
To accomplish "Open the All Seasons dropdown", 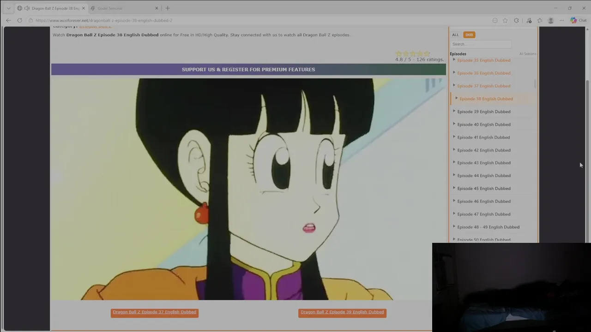I will click(527, 54).
